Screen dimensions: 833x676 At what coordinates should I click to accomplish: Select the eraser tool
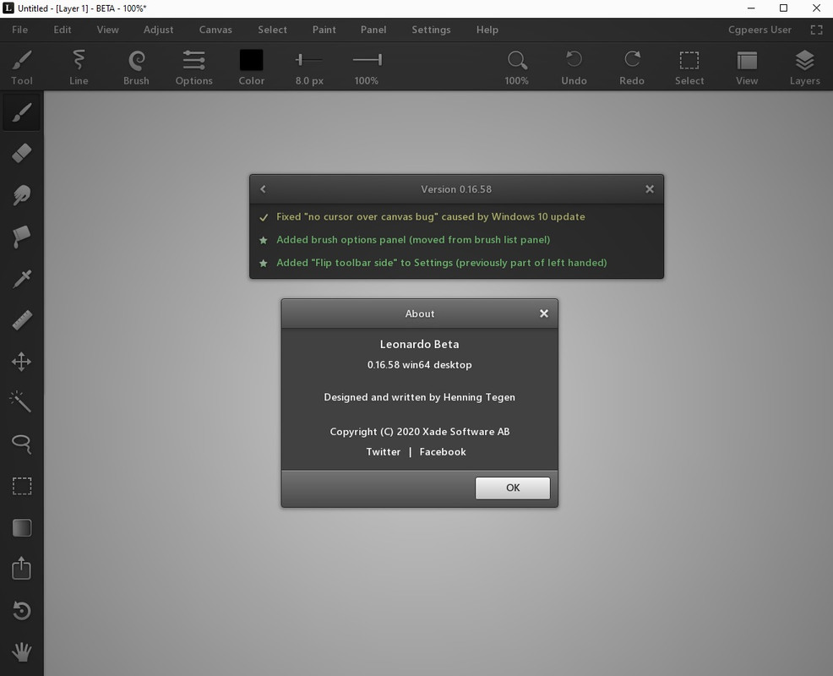pyautogui.click(x=22, y=154)
